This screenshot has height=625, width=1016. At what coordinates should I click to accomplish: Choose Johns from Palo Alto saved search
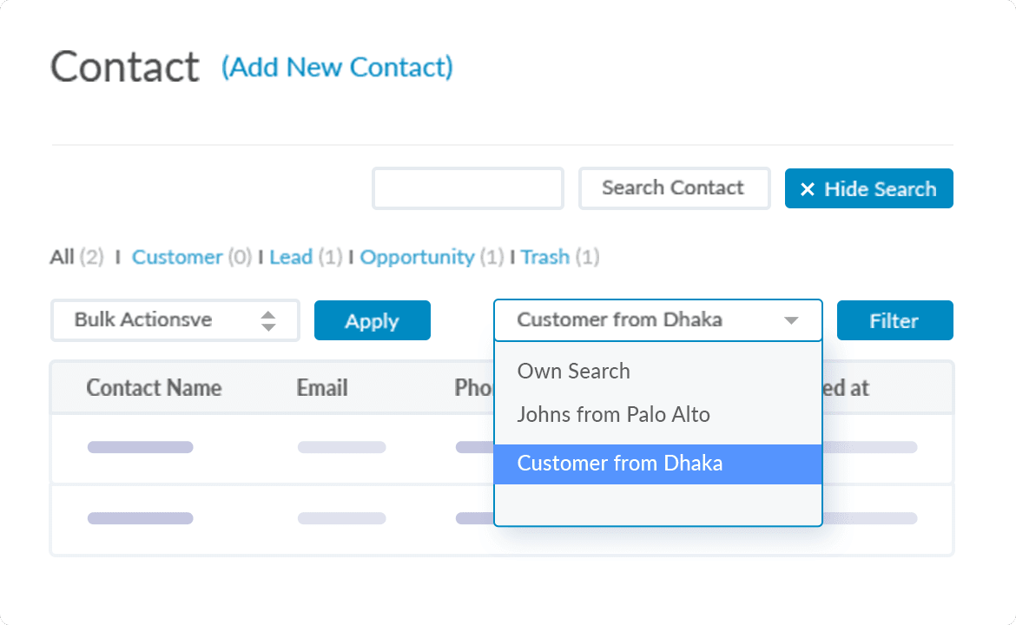coord(614,415)
